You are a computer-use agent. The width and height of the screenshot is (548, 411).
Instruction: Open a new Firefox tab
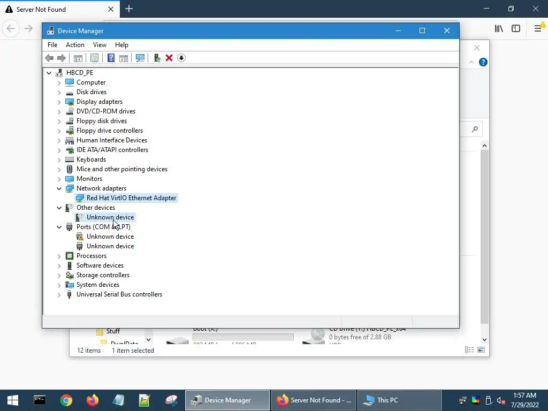point(129,9)
